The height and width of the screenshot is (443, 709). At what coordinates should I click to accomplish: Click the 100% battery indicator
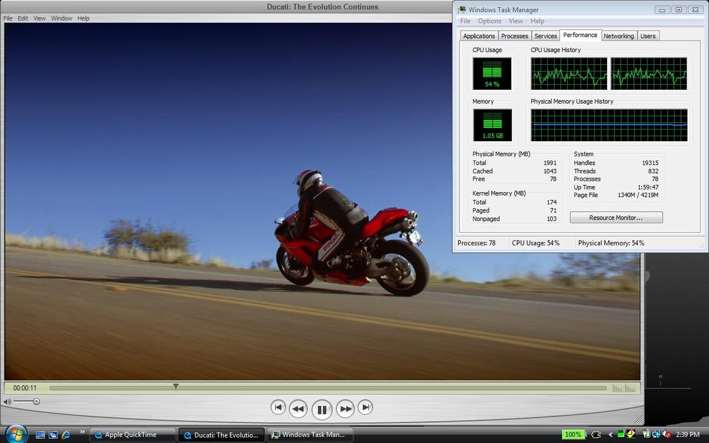573,435
